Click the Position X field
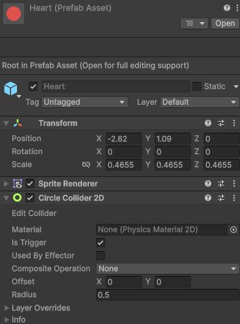The height and width of the screenshot is (324, 240). pyautogui.click(x=124, y=139)
